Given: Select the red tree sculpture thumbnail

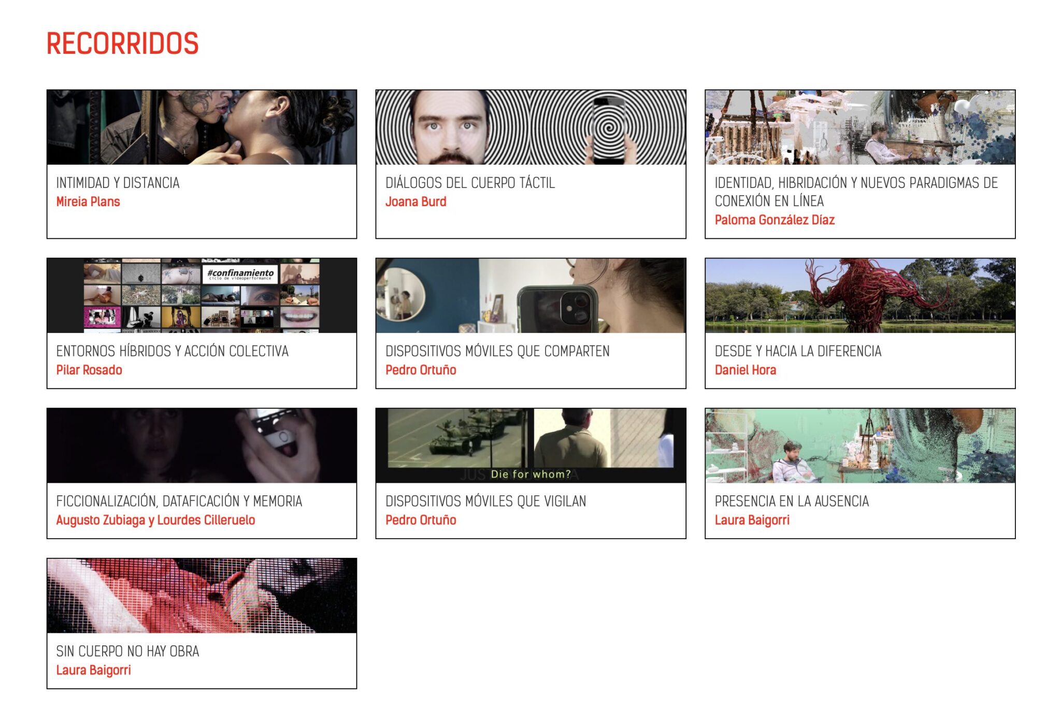Looking at the screenshot, I should (x=859, y=295).
